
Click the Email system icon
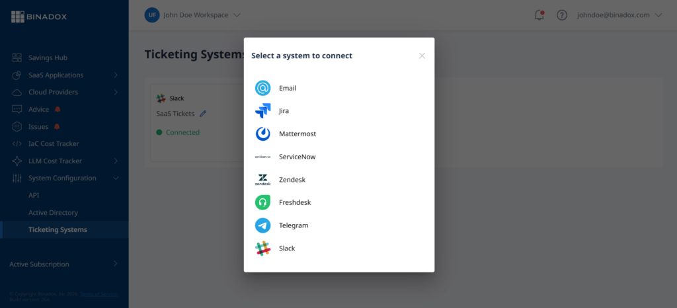262,88
